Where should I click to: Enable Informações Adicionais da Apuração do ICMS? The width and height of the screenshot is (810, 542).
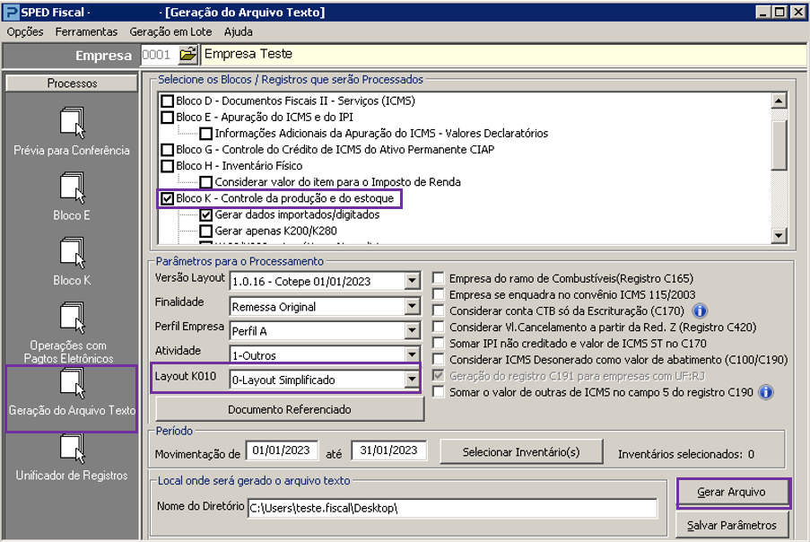tap(206, 134)
